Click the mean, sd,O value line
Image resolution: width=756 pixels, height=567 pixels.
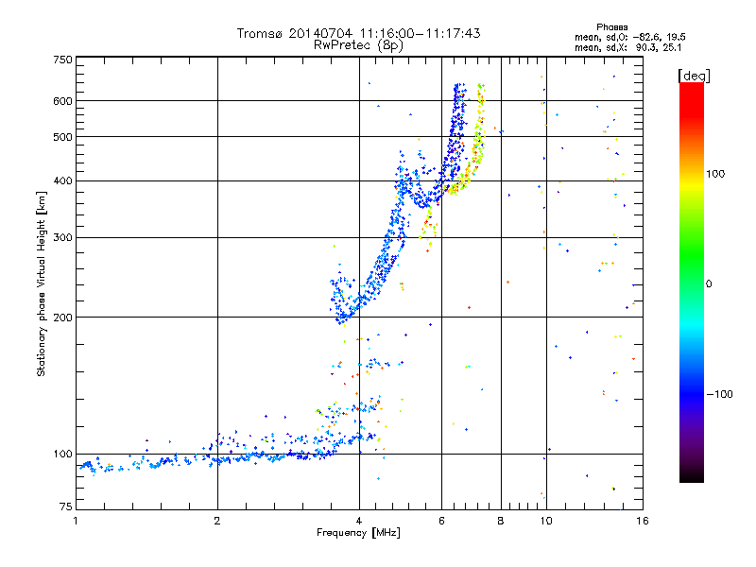pos(630,37)
